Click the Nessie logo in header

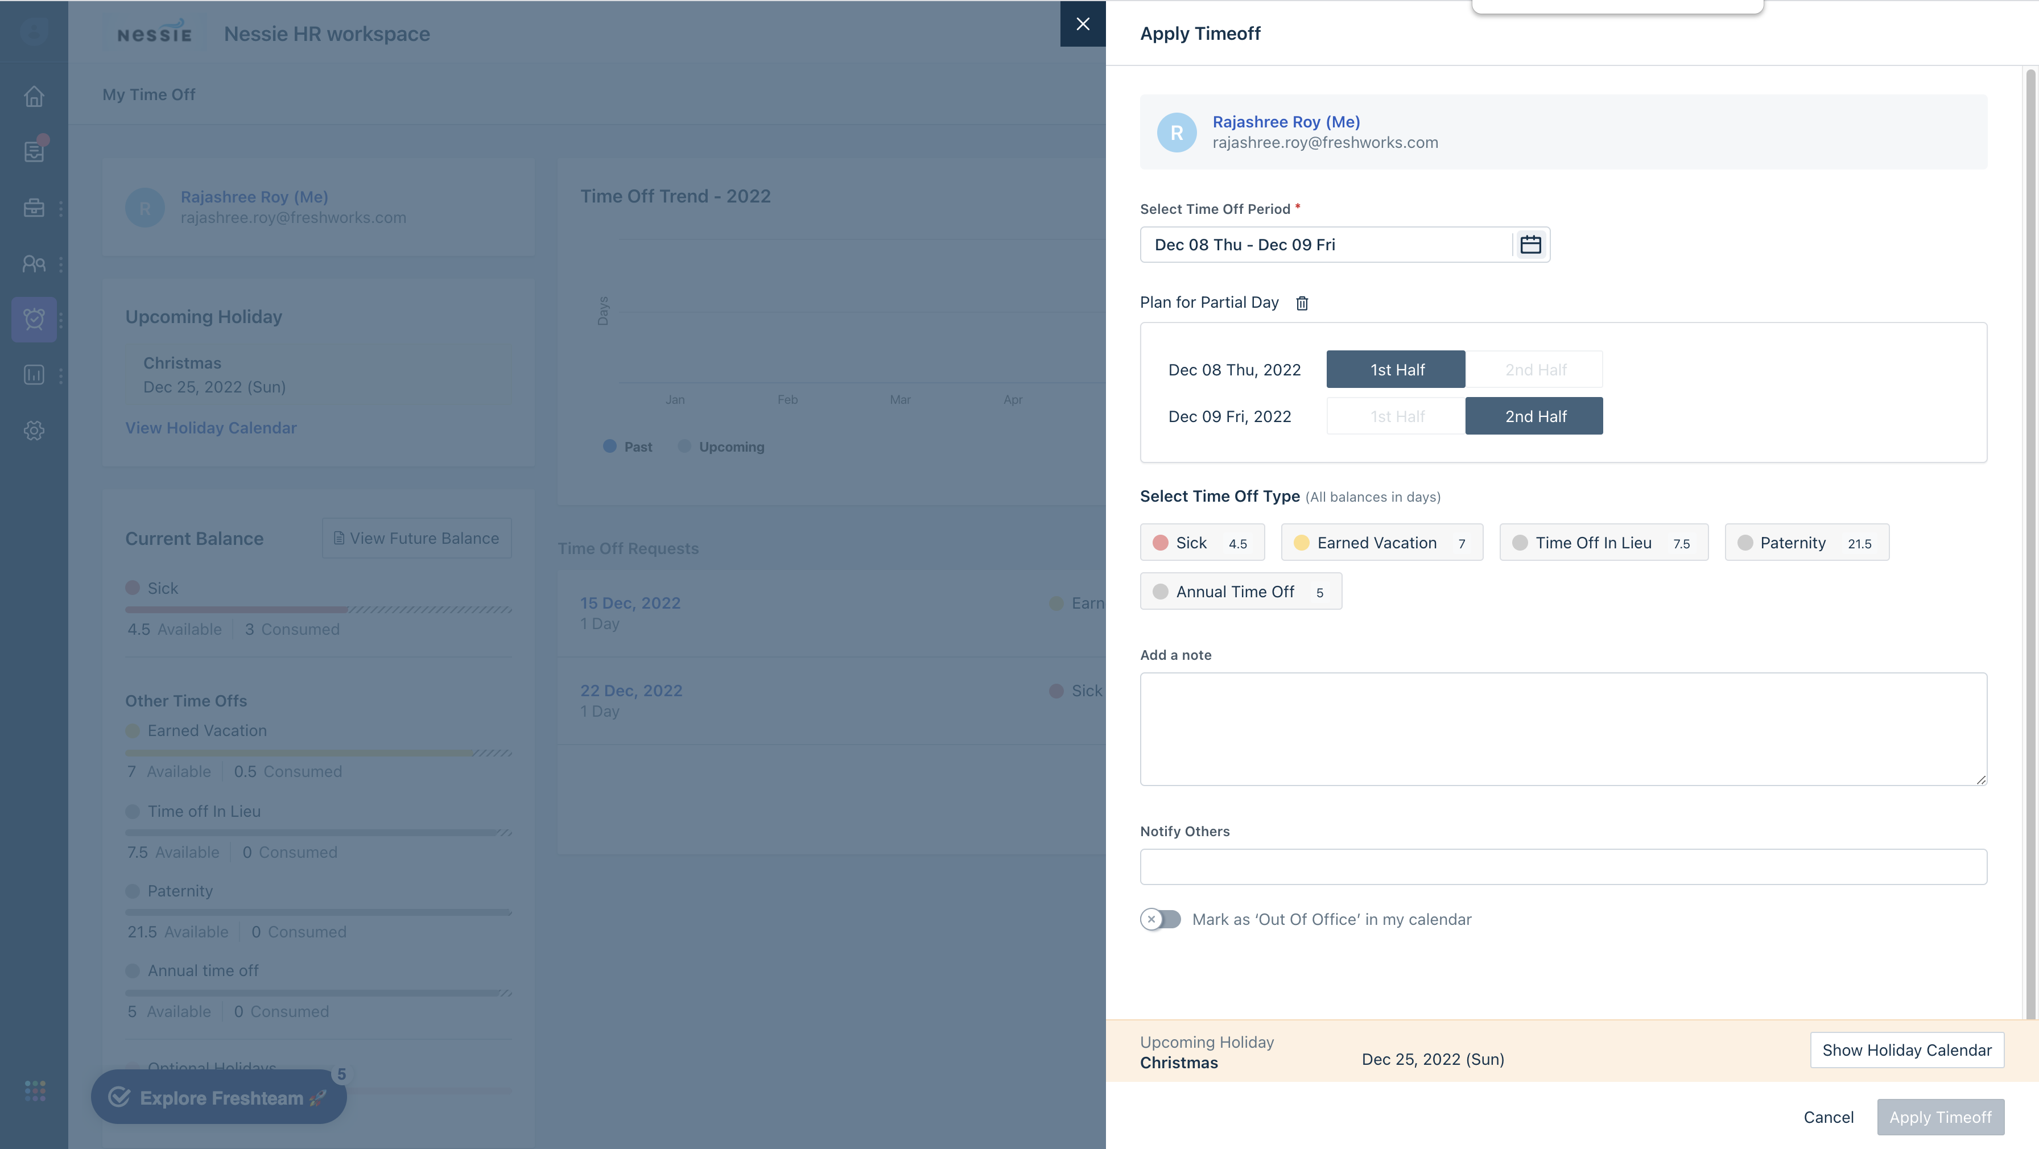[154, 32]
